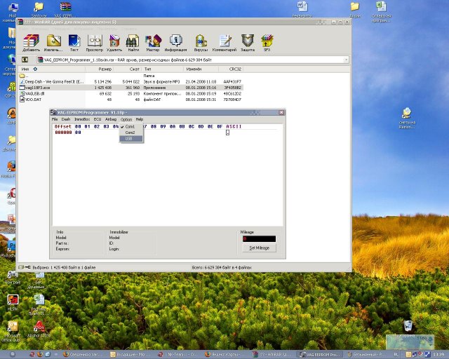This screenshot has width=449, height=359.
Task: Open the Help menu in VAG EEPROM Programmer
Action: point(140,119)
